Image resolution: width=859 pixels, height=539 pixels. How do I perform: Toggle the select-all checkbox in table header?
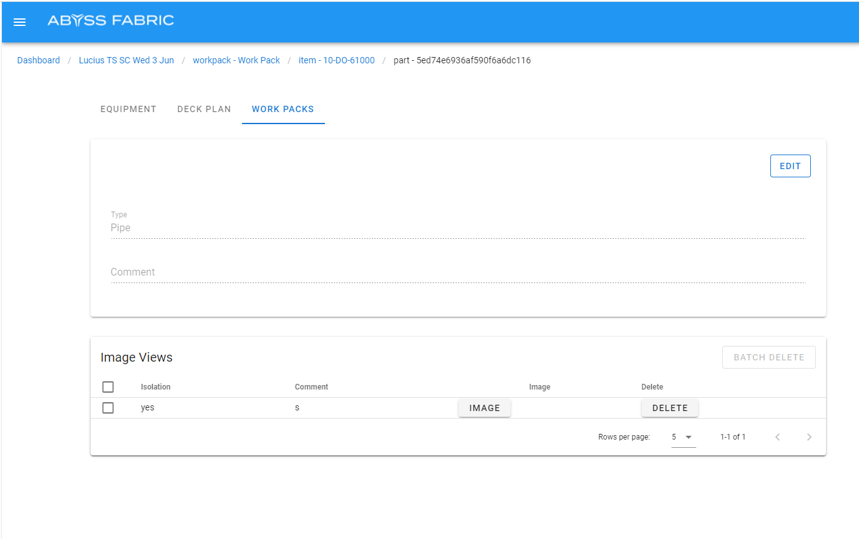pos(108,387)
